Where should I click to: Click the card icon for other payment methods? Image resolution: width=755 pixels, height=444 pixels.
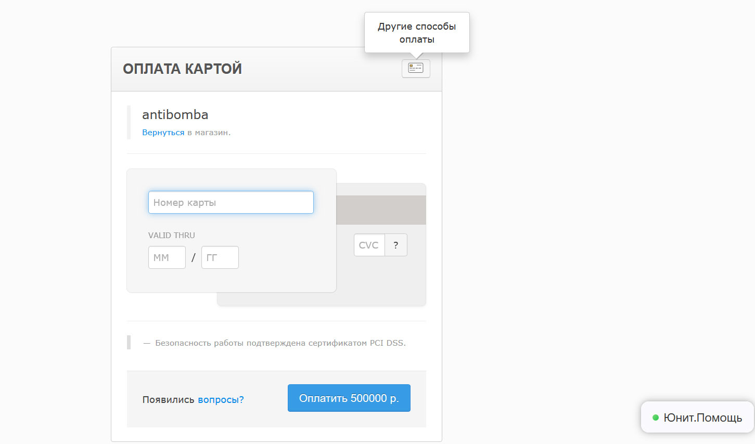coord(416,68)
